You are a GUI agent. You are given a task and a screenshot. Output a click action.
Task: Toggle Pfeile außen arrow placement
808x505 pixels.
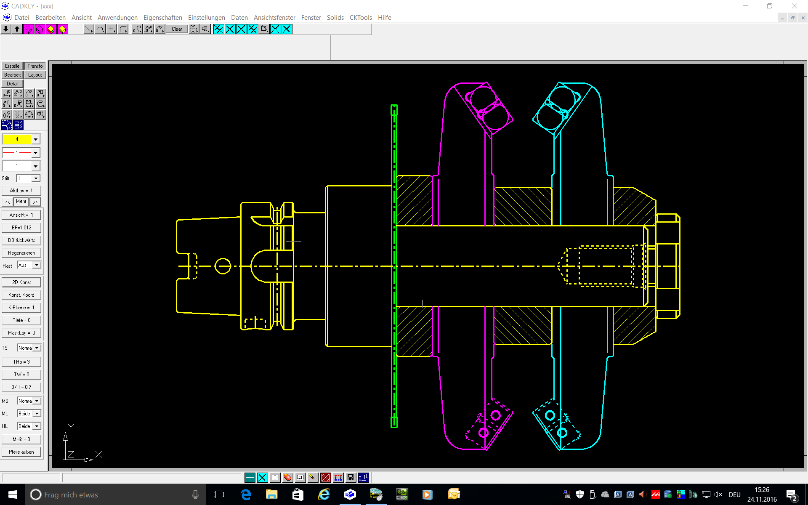(x=21, y=452)
